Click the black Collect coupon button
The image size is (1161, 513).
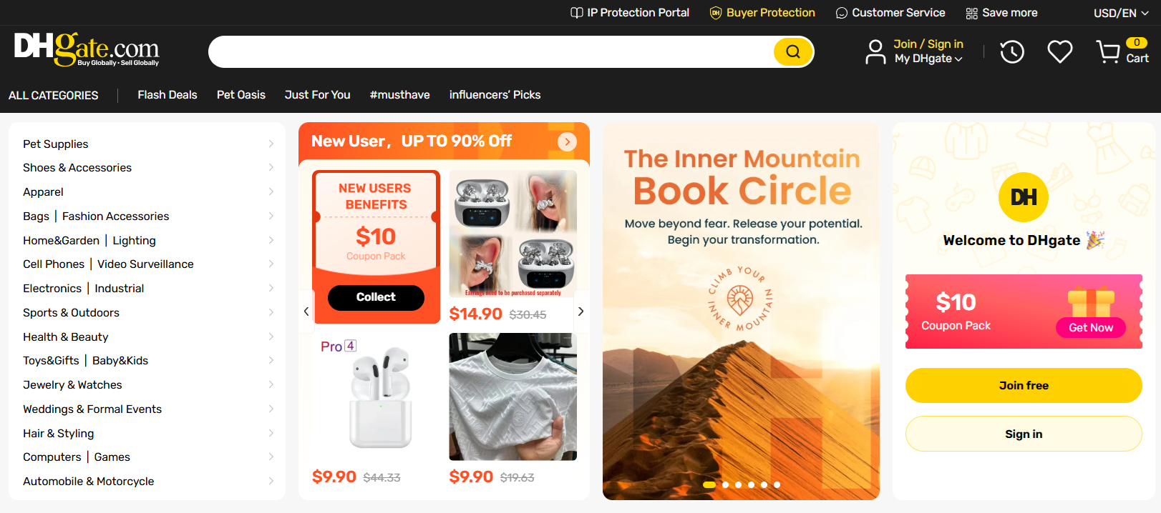coord(376,297)
